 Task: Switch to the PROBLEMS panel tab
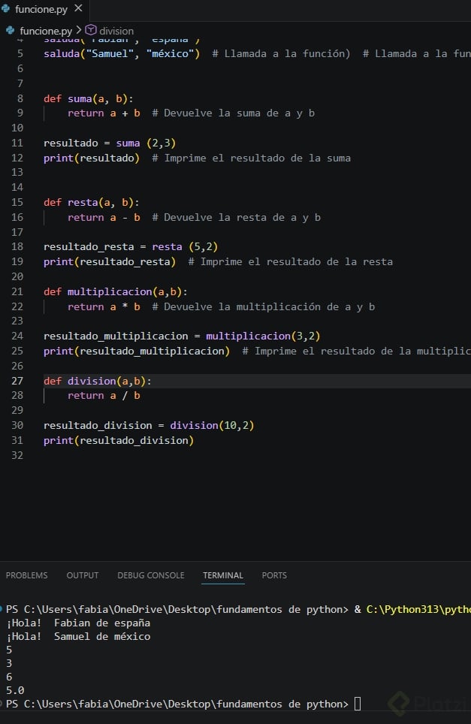27,575
